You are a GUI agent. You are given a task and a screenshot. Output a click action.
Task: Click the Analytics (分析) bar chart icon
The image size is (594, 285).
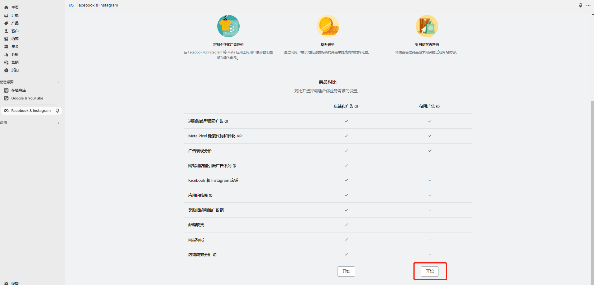(6, 55)
